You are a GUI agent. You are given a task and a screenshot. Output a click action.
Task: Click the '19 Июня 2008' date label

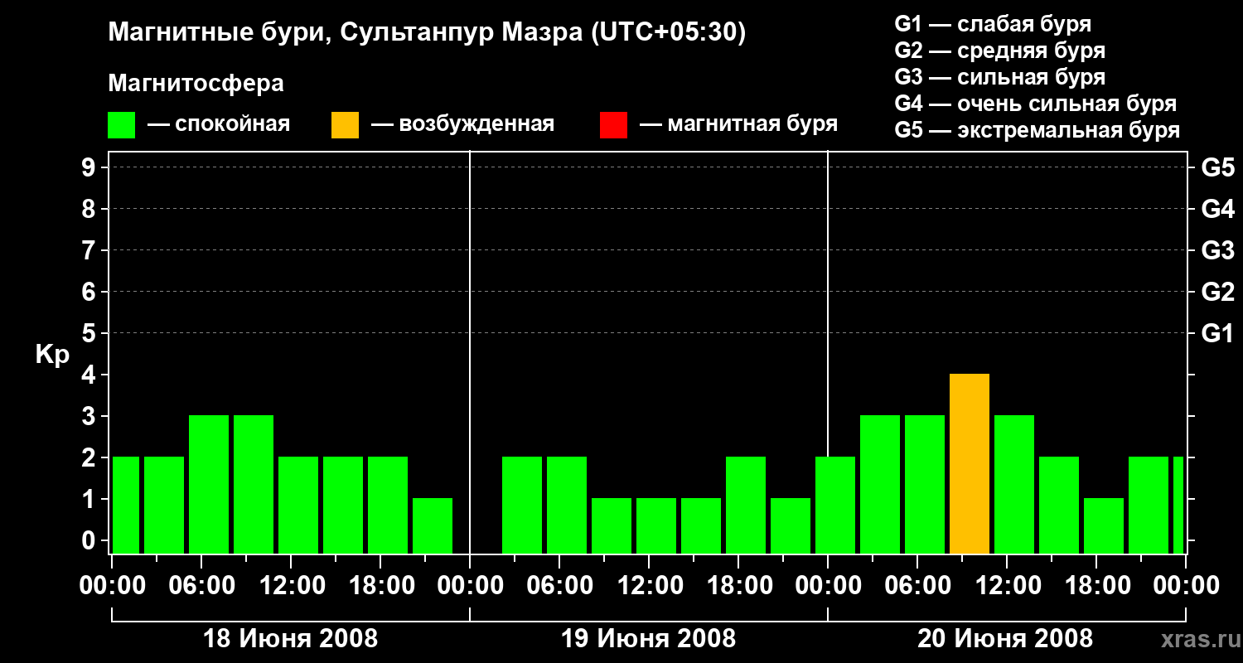point(648,639)
